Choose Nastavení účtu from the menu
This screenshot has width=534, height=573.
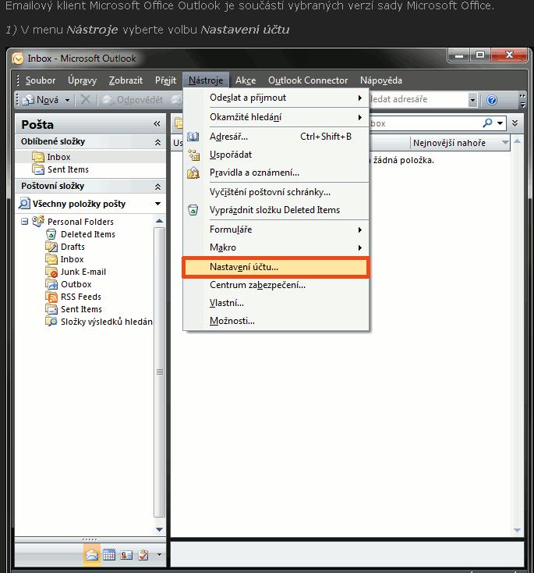point(243,267)
